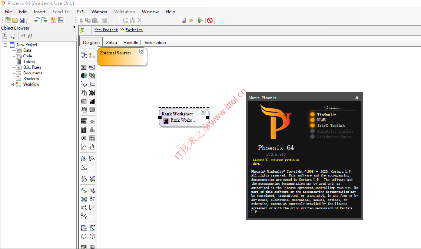Click the green crossing arrows crossover tool icon
The height and width of the screenshot is (249, 421).
(84, 199)
